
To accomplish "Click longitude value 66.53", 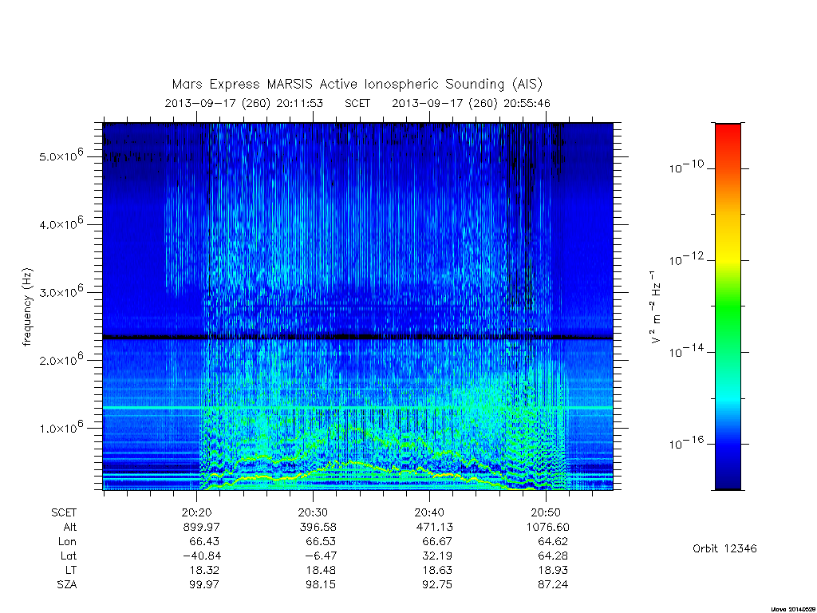I will 321,542.
